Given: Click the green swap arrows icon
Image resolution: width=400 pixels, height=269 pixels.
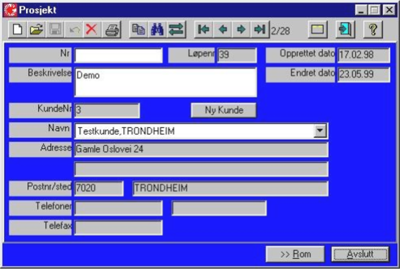Looking at the screenshot, I should click(x=177, y=29).
